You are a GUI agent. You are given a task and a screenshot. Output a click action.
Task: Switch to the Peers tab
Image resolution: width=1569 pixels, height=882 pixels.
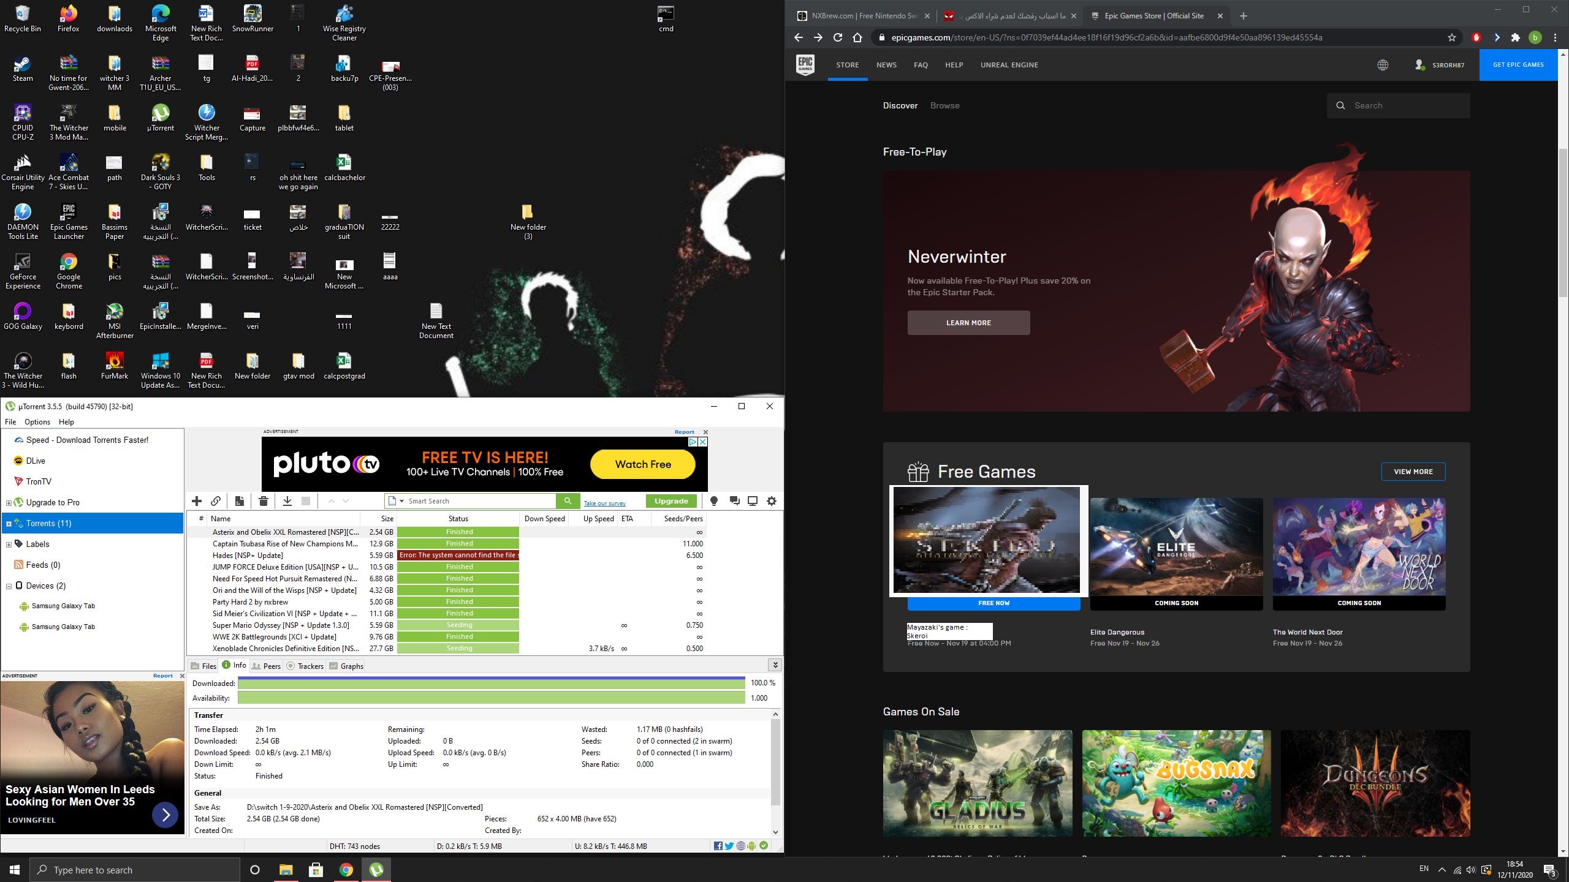coord(267,666)
